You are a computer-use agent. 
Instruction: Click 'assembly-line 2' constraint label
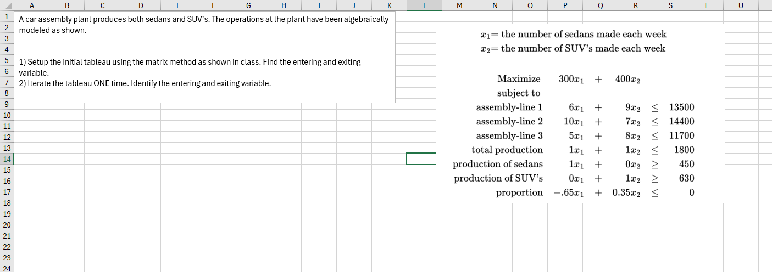(x=509, y=122)
